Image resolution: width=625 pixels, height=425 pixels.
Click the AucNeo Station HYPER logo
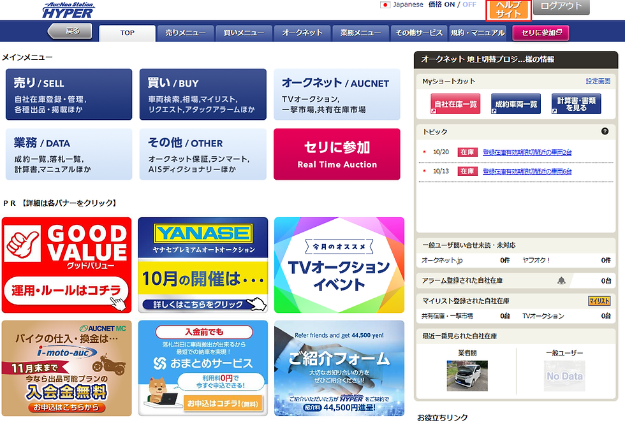69,10
